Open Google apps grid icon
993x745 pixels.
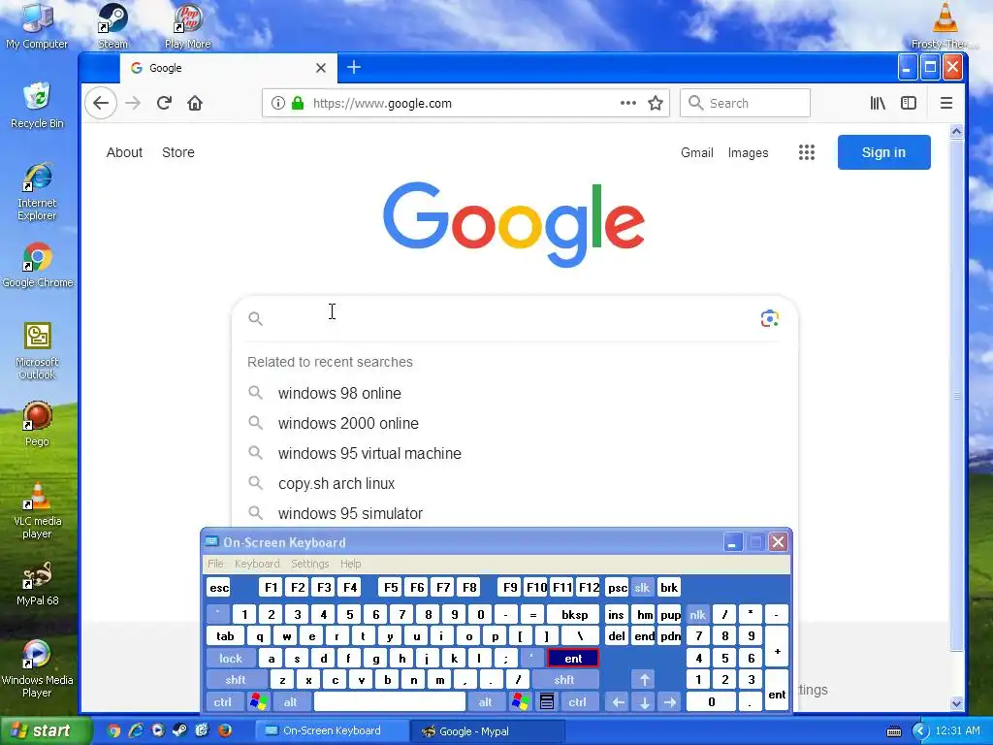pyautogui.click(x=806, y=152)
